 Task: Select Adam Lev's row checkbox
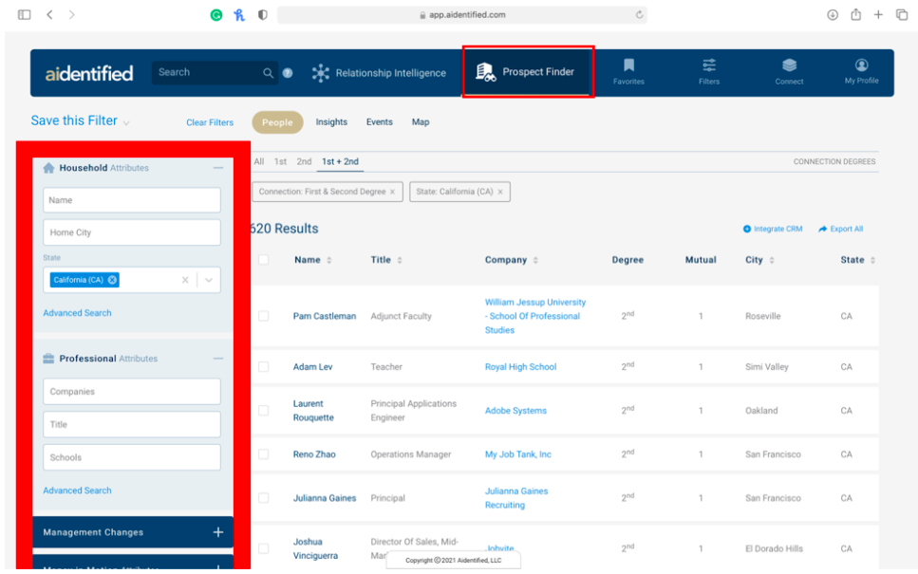click(x=264, y=367)
